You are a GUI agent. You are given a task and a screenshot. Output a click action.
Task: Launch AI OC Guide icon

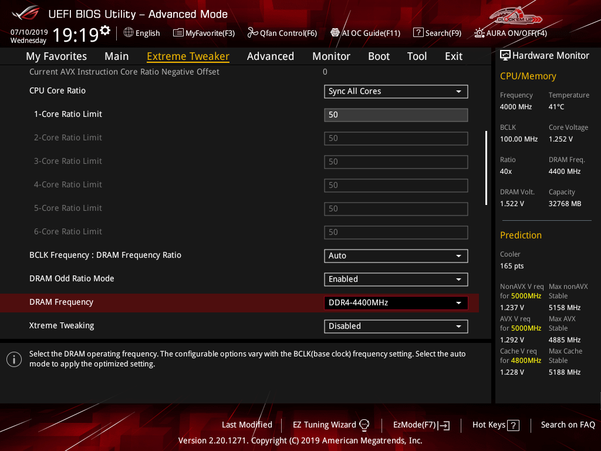point(335,33)
